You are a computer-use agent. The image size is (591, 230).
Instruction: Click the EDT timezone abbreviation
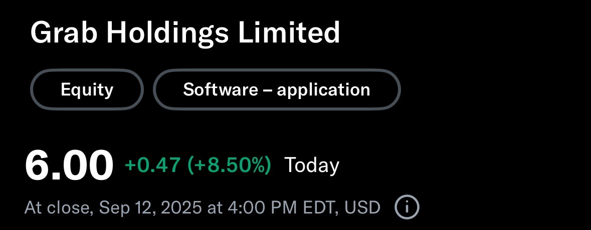click(x=318, y=207)
